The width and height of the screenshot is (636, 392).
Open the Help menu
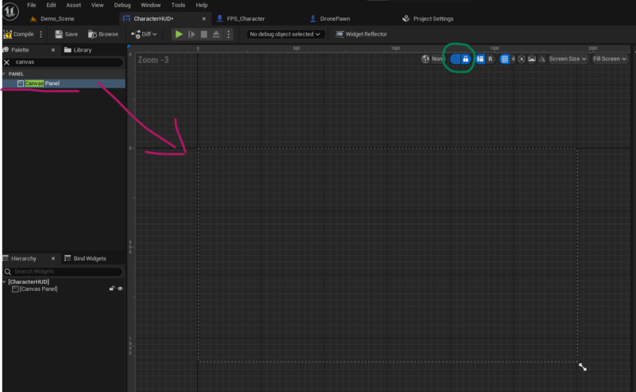202,6
